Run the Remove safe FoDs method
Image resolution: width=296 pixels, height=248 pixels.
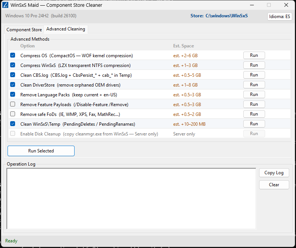tap(254, 114)
